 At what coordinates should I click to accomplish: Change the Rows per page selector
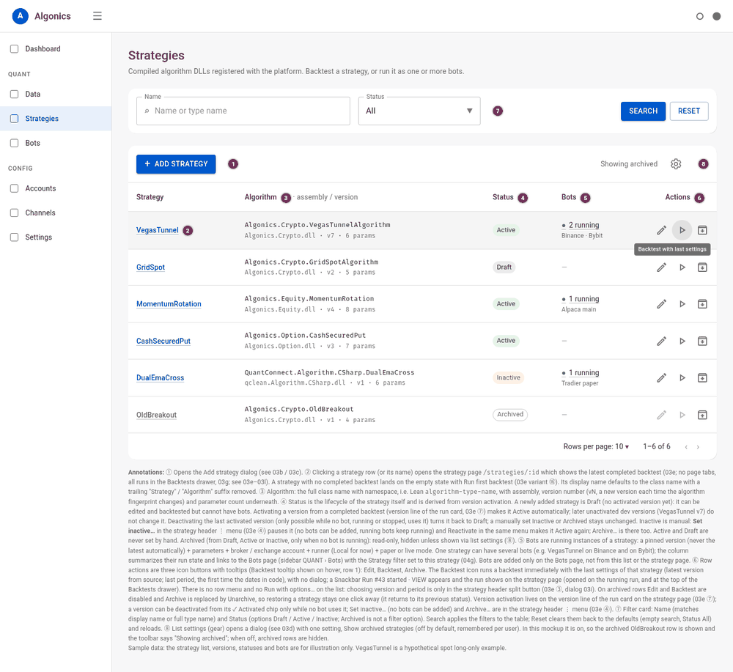click(x=596, y=447)
